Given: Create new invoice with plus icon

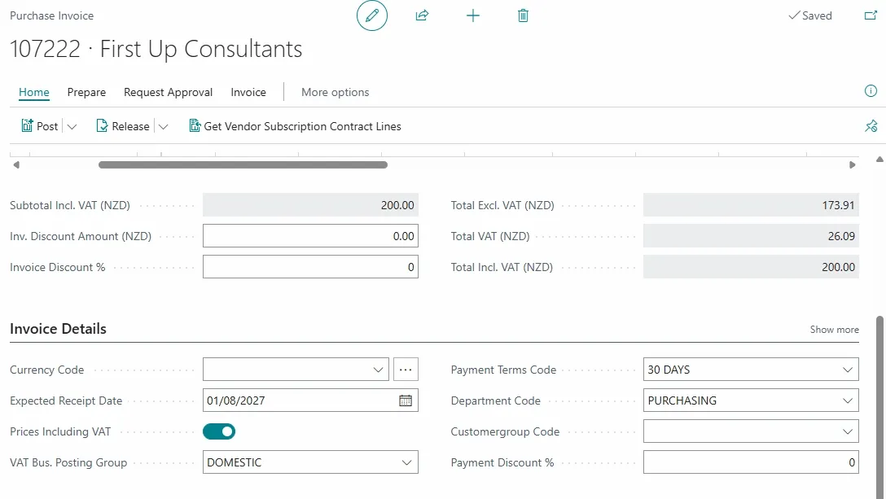Looking at the screenshot, I should pos(473,15).
